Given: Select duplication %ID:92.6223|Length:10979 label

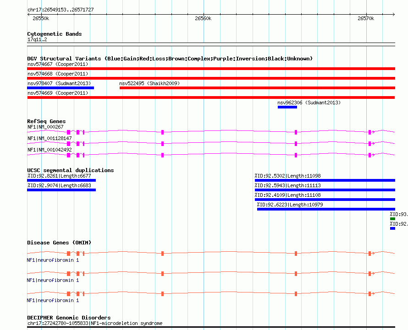Looking at the screenshot, I should click(290, 205).
